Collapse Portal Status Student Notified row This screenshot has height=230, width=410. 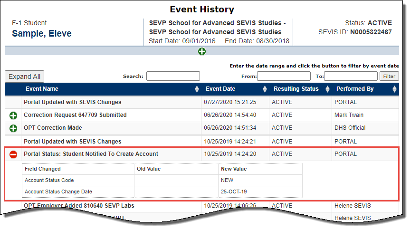coord(13,154)
